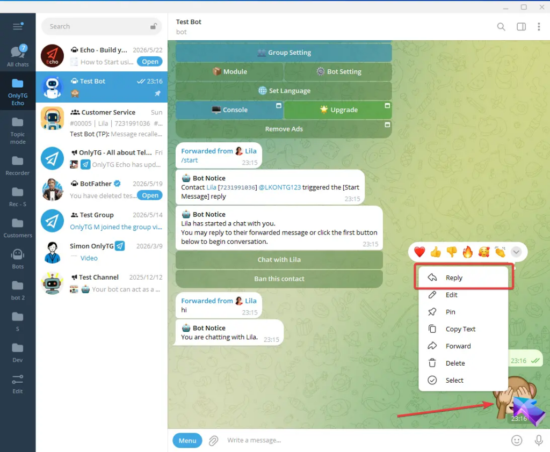This screenshot has height=452, width=550.
Task: Open the three-dot chat options menu
Action: 539,27
